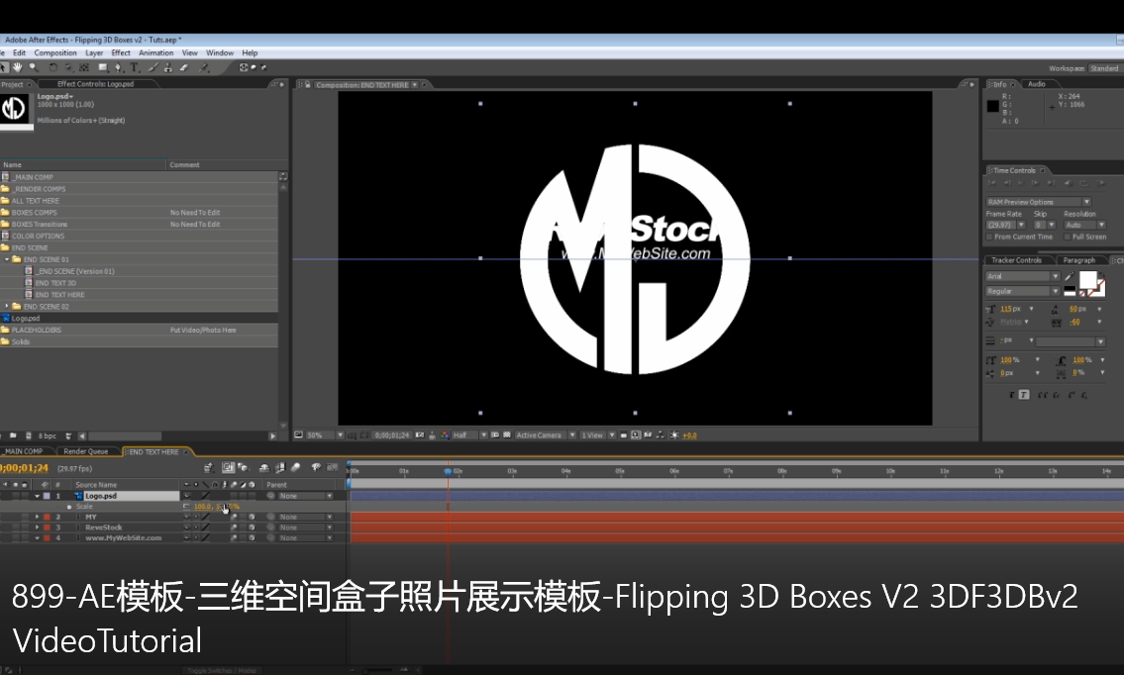Open Parent dropdown for MY layer
1124x675 pixels.
pyautogui.click(x=305, y=517)
